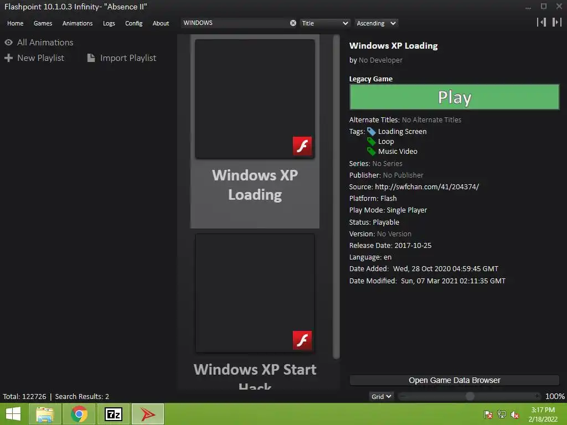Click the Flashpoint taskbar icon
567x425 pixels.
148,414
